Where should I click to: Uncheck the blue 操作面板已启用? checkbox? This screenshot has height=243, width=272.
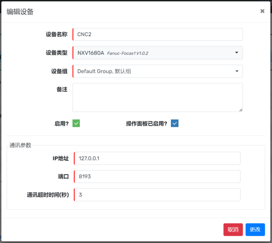click(x=175, y=123)
